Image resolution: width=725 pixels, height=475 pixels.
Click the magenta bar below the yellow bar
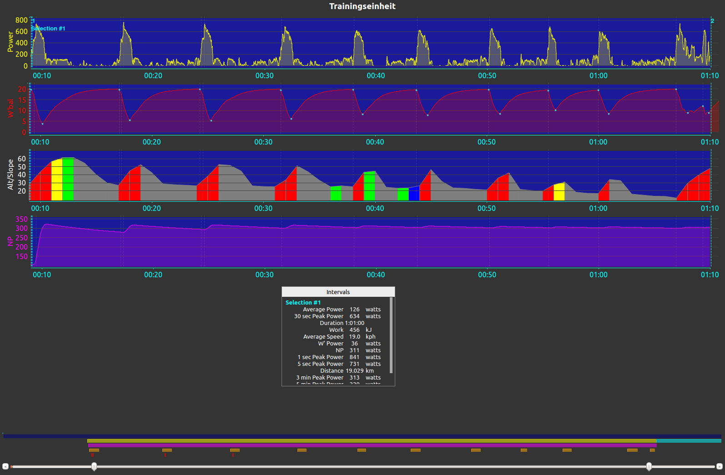372,445
